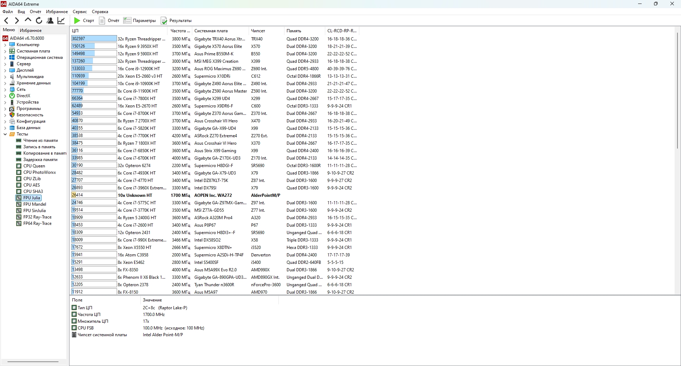Select the Запись в память test icon
This screenshot has width=681, height=366.
click(19, 147)
